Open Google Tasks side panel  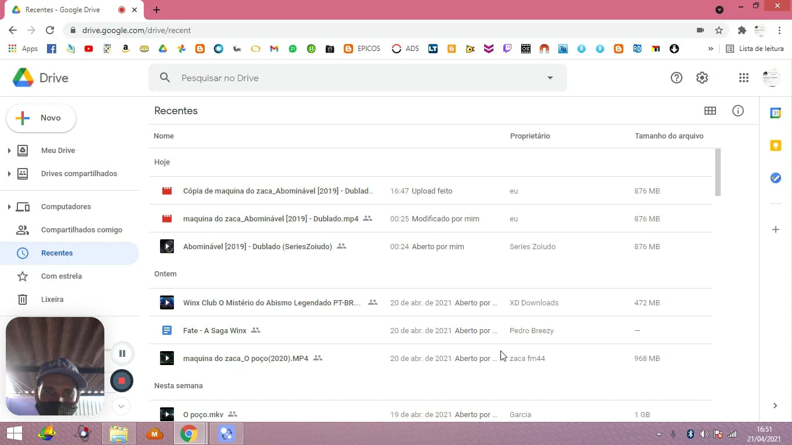(x=775, y=178)
